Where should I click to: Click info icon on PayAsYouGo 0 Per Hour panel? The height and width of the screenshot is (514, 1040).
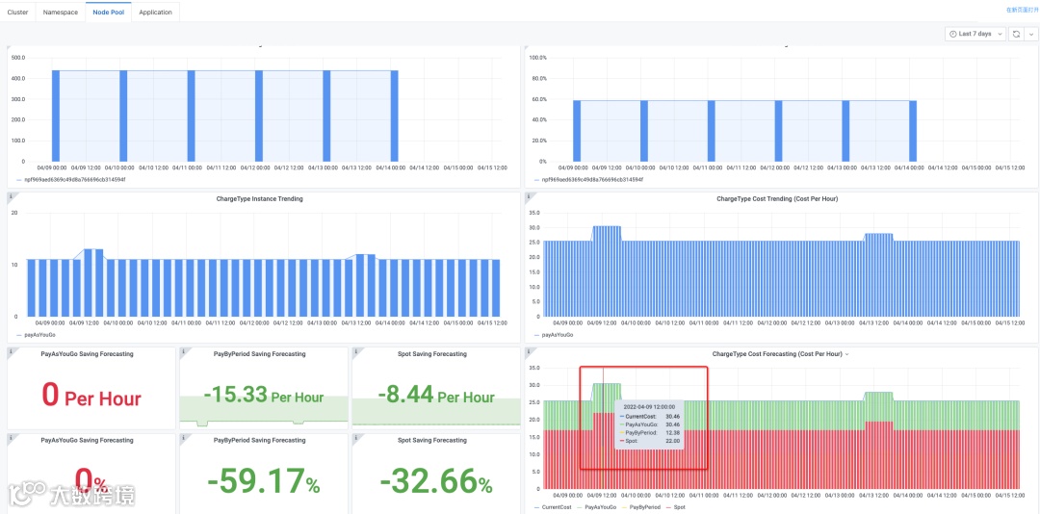(11, 350)
